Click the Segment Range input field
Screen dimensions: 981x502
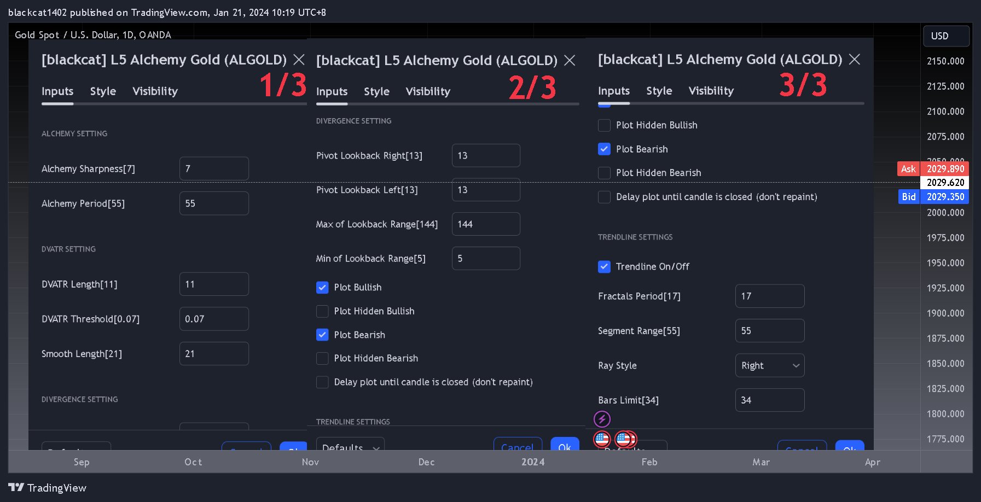pyautogui.click(x=770, y=331)
